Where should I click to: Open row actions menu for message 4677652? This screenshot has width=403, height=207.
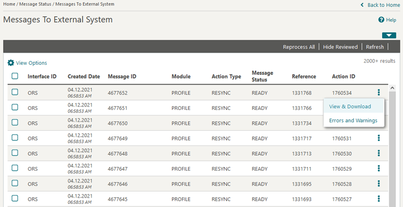click(379, 92)
